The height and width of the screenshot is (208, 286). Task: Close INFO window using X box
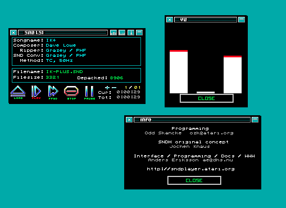click(x=129, y=120)
